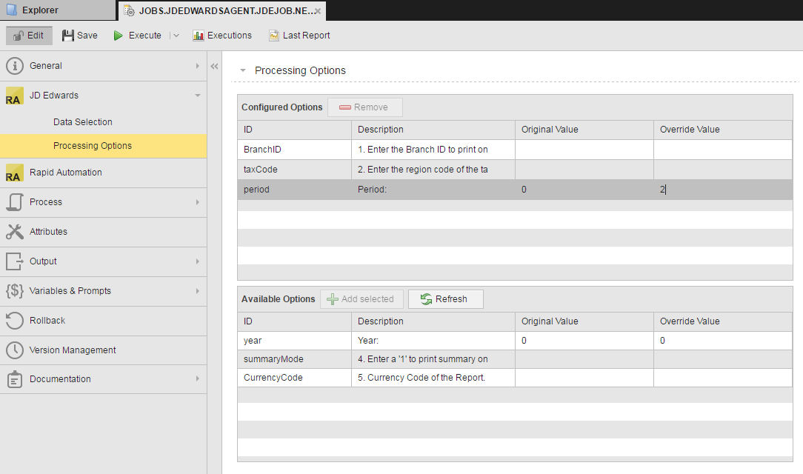The width and height of the screenshot is (803, 474).
Task: Expand the Variables & Prompts section
Action: click(x=197, y=291)
